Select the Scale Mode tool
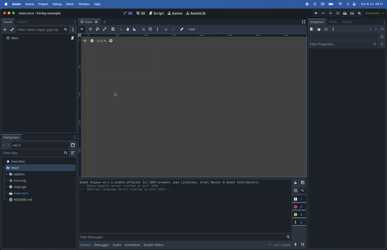This screenshot has height=250, width=387. coord(105,29)
